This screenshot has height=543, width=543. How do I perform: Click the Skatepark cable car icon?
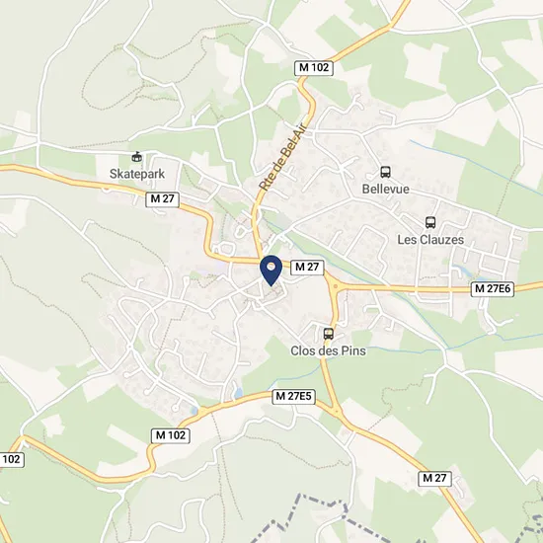click(137, 157)
